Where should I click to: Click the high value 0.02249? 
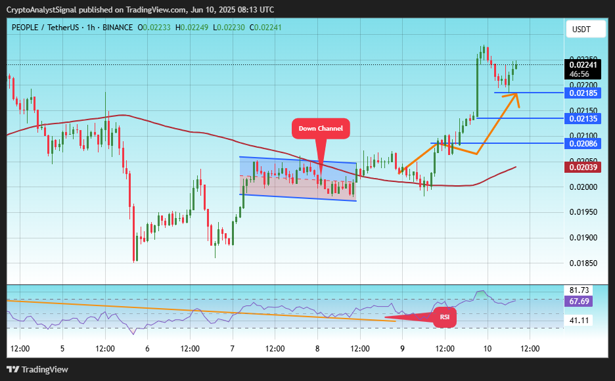(194, 28)
